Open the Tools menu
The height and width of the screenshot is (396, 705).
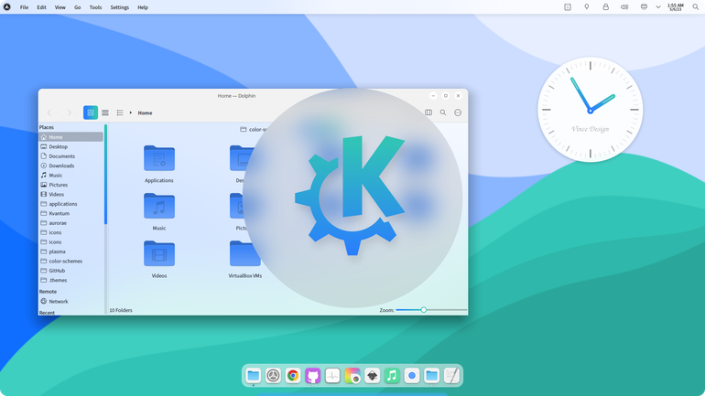95,7
